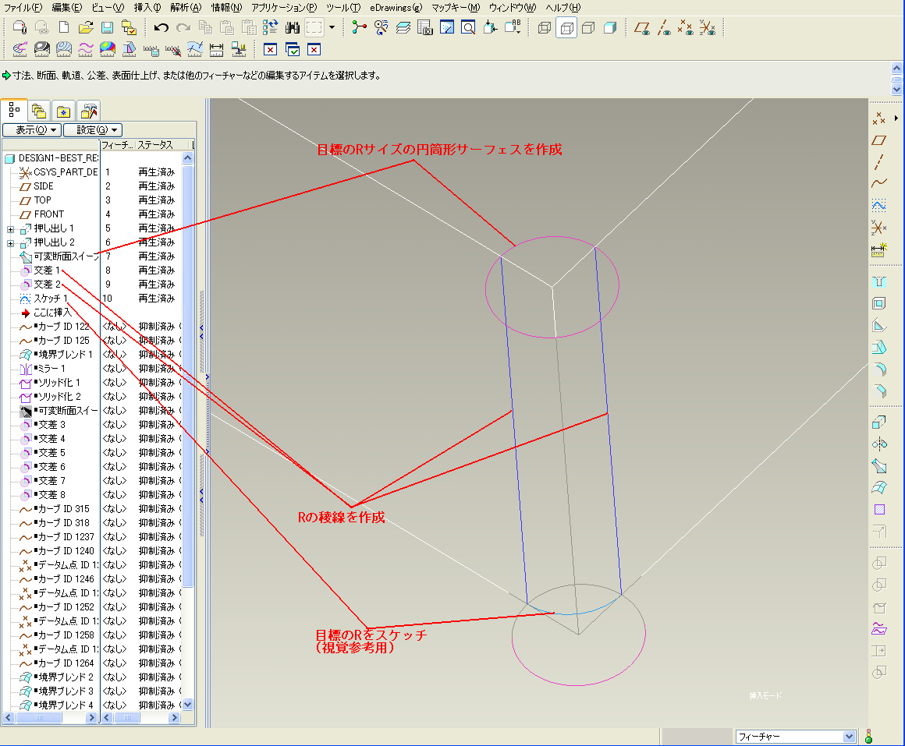Click the Undo arrow in the toolbar

pyautogui.click(x=161, y=28)
